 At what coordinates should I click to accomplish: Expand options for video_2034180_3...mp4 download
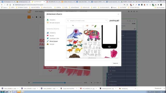tap(37, 89)
